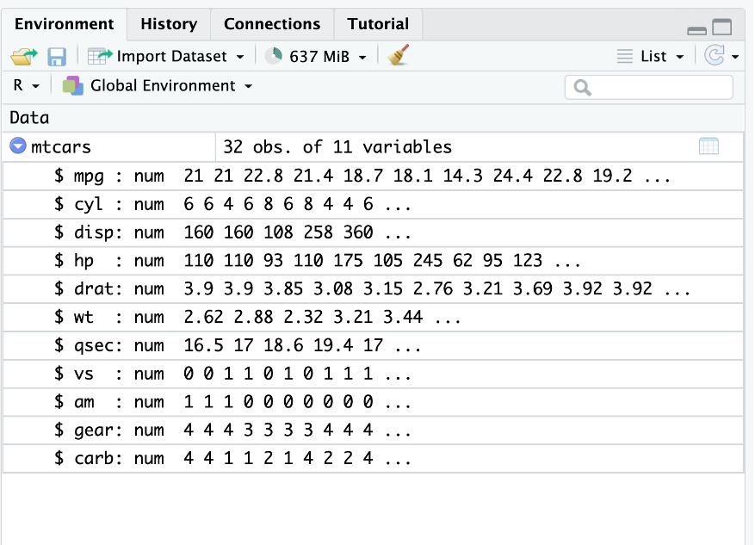The image size is (755, 545).
Task: Click the clear workspace broom icon
Action: 397,56
